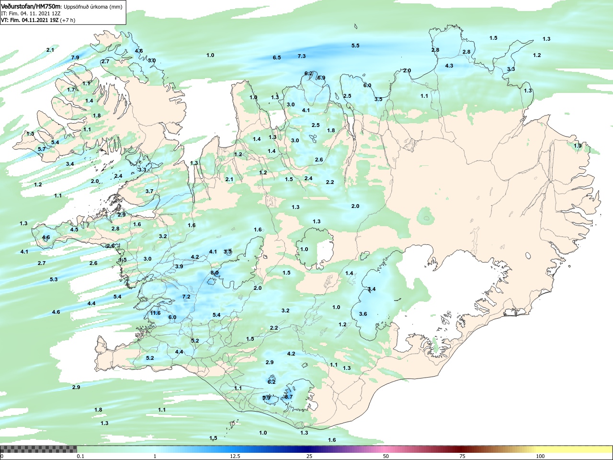Image resolution: width=613 pixels, height=460 pixels.
Task: Select the VT valid time 19Z line
Action: pos(38,20)
